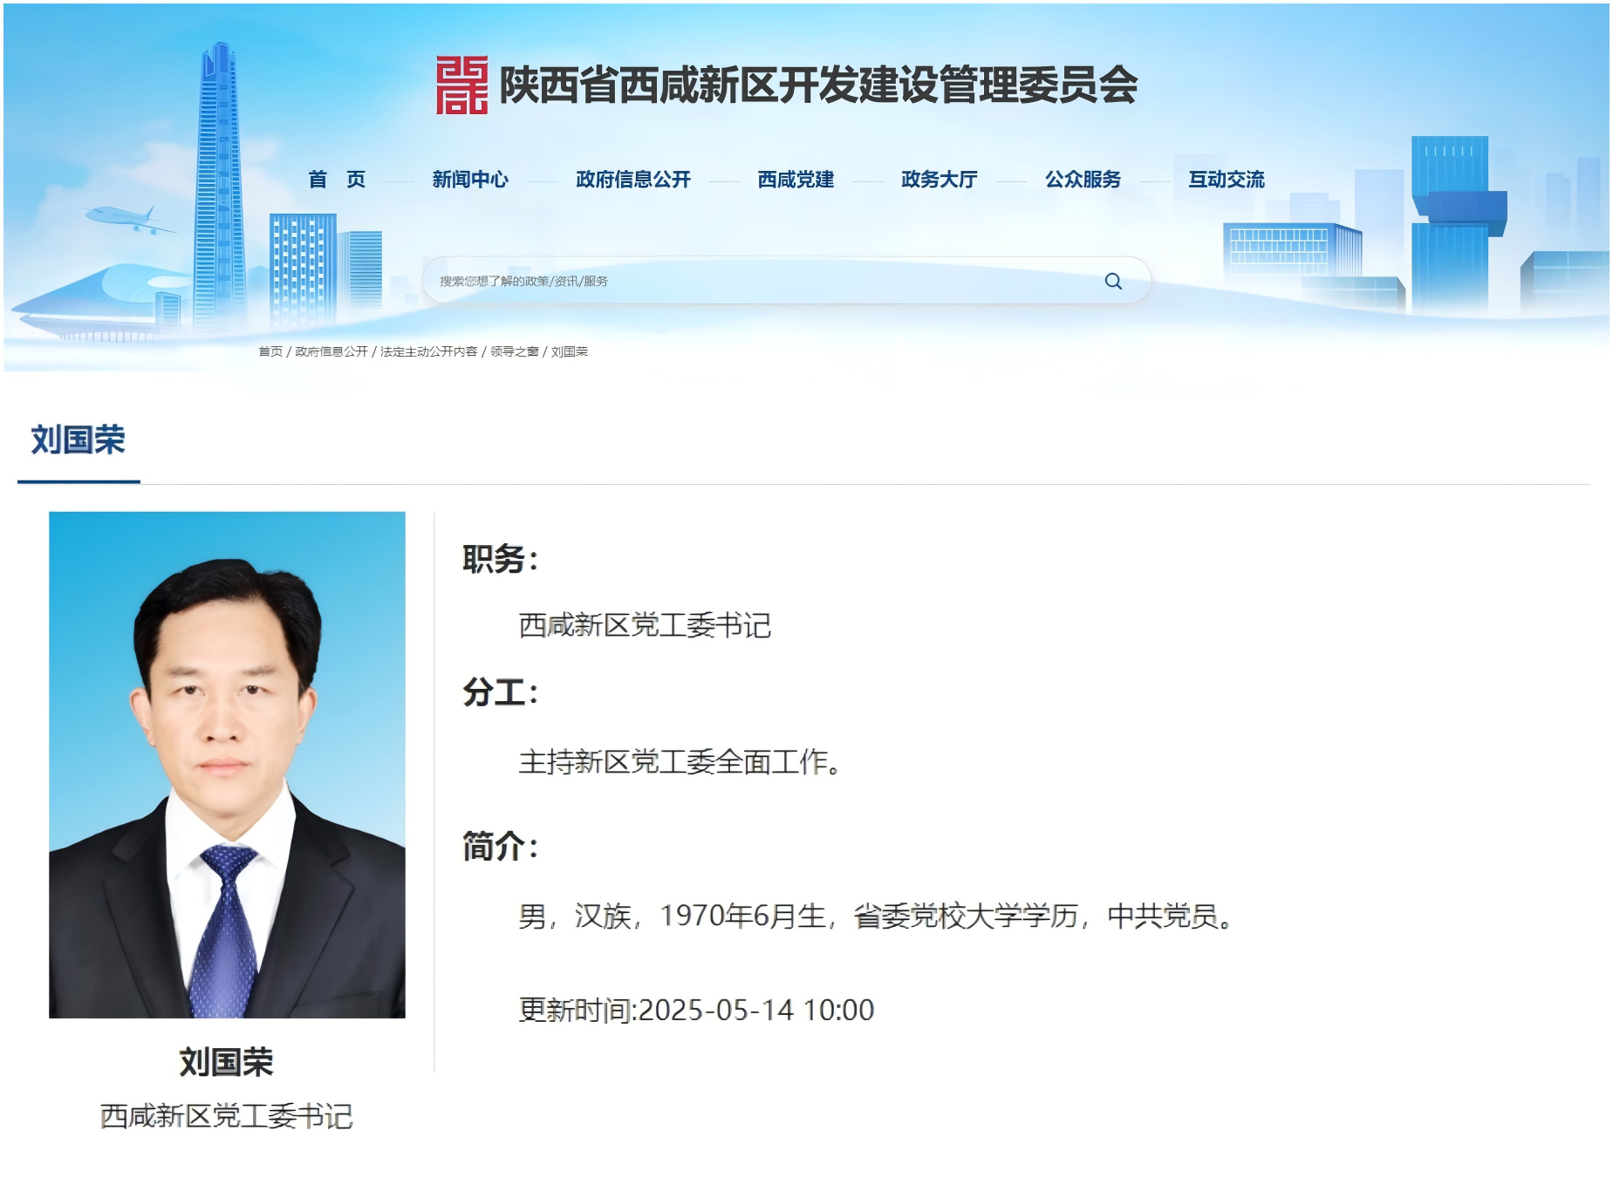This screenshot has height=1185, width=1613.
Task: Click 首页 in the breadcrumb trail
Action: tap(270, 351)
